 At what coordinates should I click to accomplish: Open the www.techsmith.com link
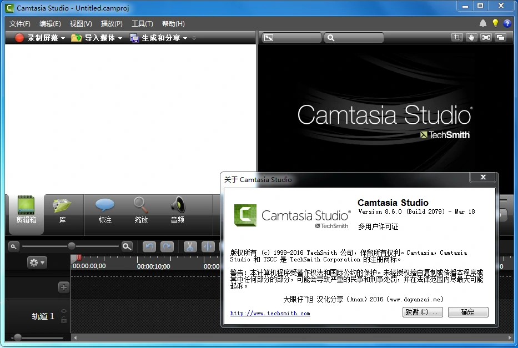point(270,314)
